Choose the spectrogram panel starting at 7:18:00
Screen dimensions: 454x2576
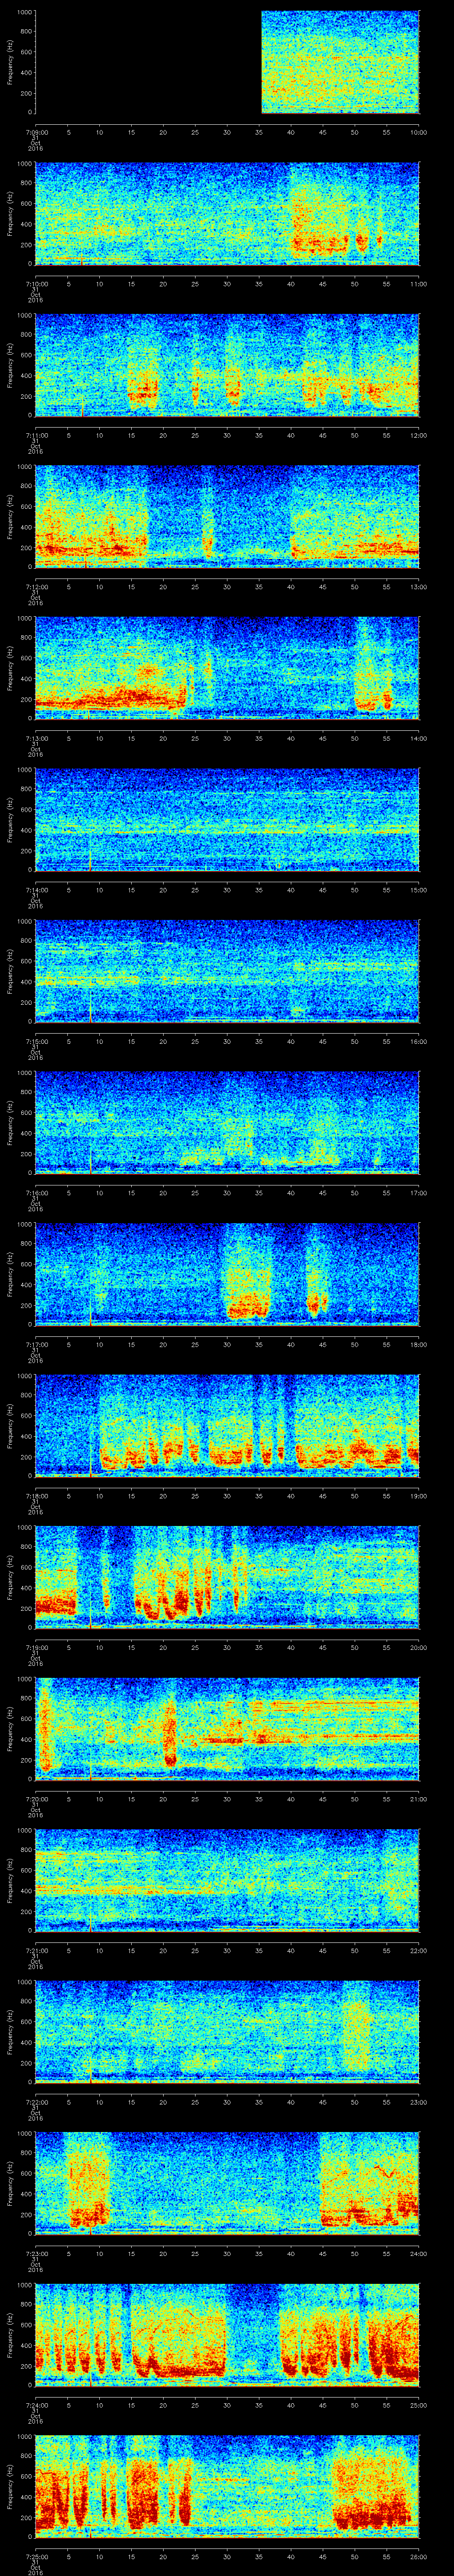point(227,1425)
